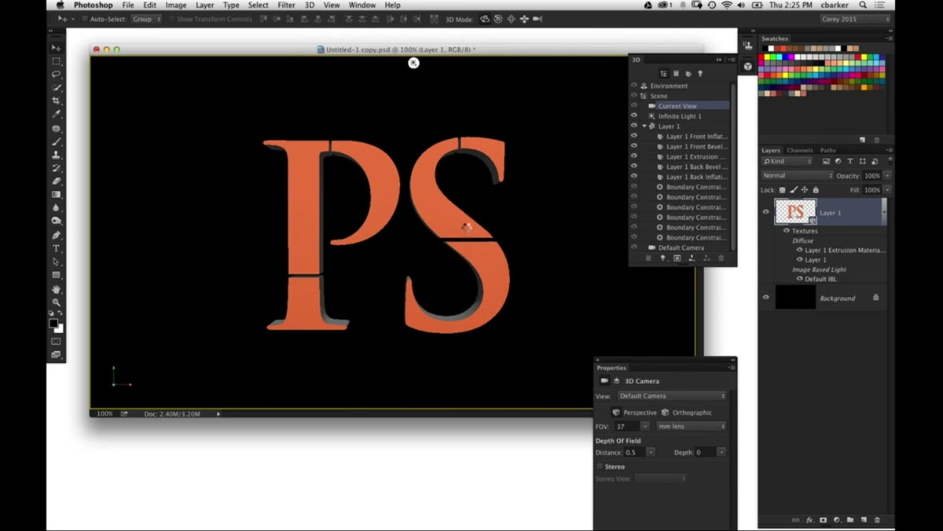This screenshot has width=943, height=531.
Task: Click Rotate 3D Object mode icon
Action: coord(485,19)
